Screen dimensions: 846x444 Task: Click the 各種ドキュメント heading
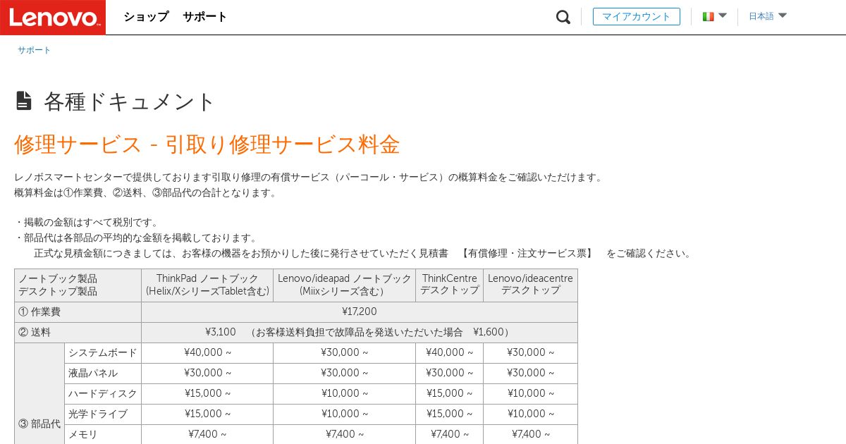point(129,101)
